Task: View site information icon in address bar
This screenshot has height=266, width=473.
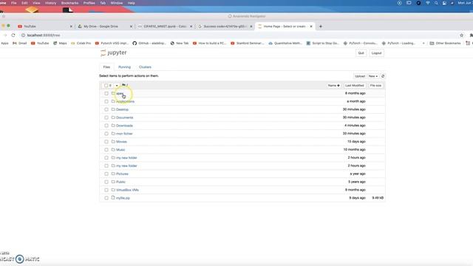Action: 23,35
